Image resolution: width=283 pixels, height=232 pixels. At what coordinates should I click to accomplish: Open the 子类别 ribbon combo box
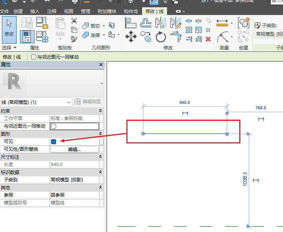(269, 34)
